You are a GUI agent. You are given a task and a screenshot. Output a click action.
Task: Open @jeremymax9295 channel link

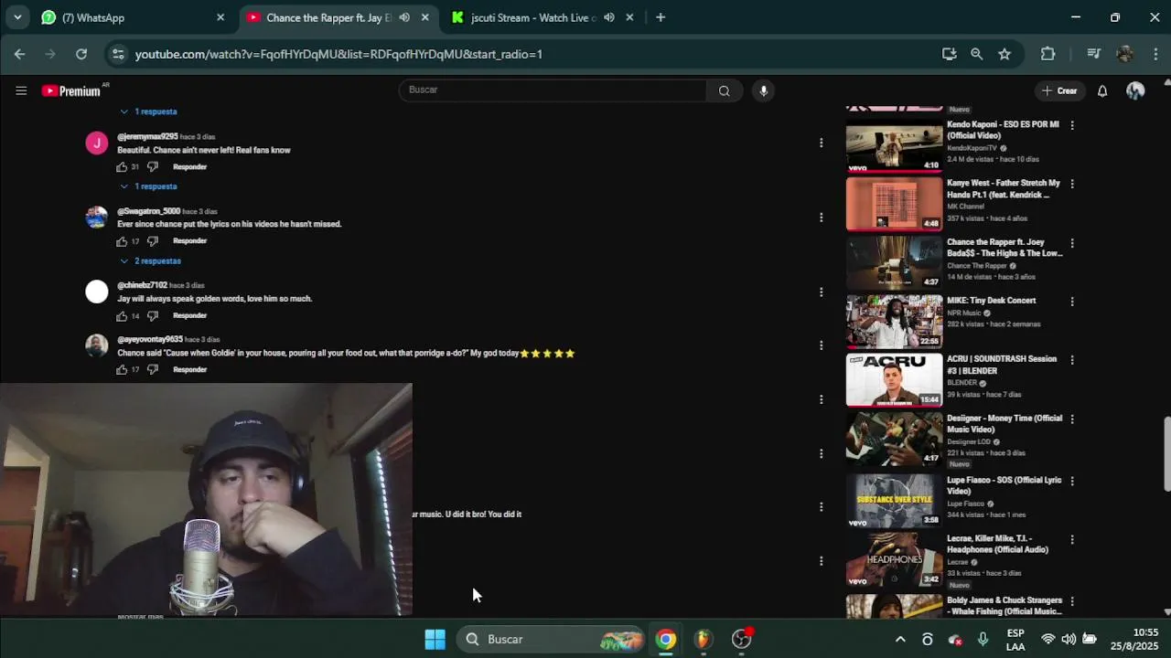pyautogui.click(x=147, y=137)
